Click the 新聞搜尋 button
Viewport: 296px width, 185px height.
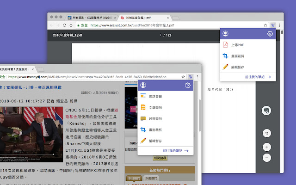(160, 158)
